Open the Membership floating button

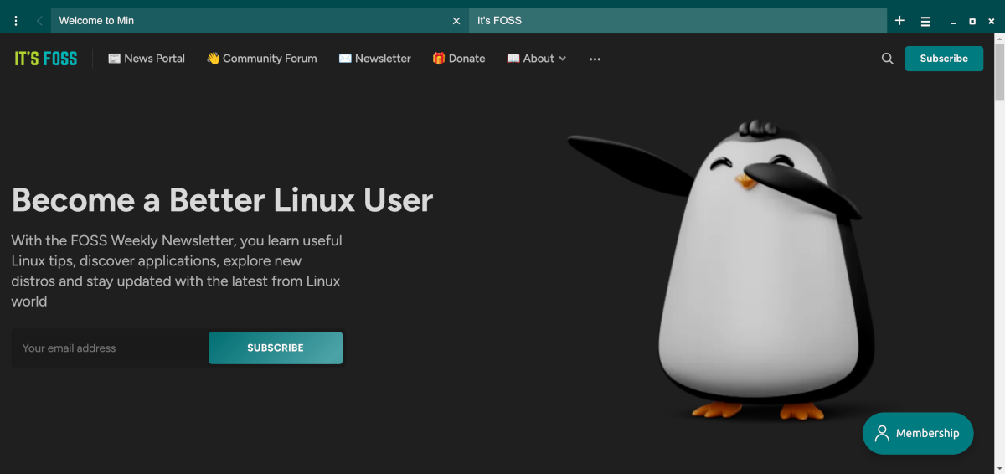coord(918,434)
